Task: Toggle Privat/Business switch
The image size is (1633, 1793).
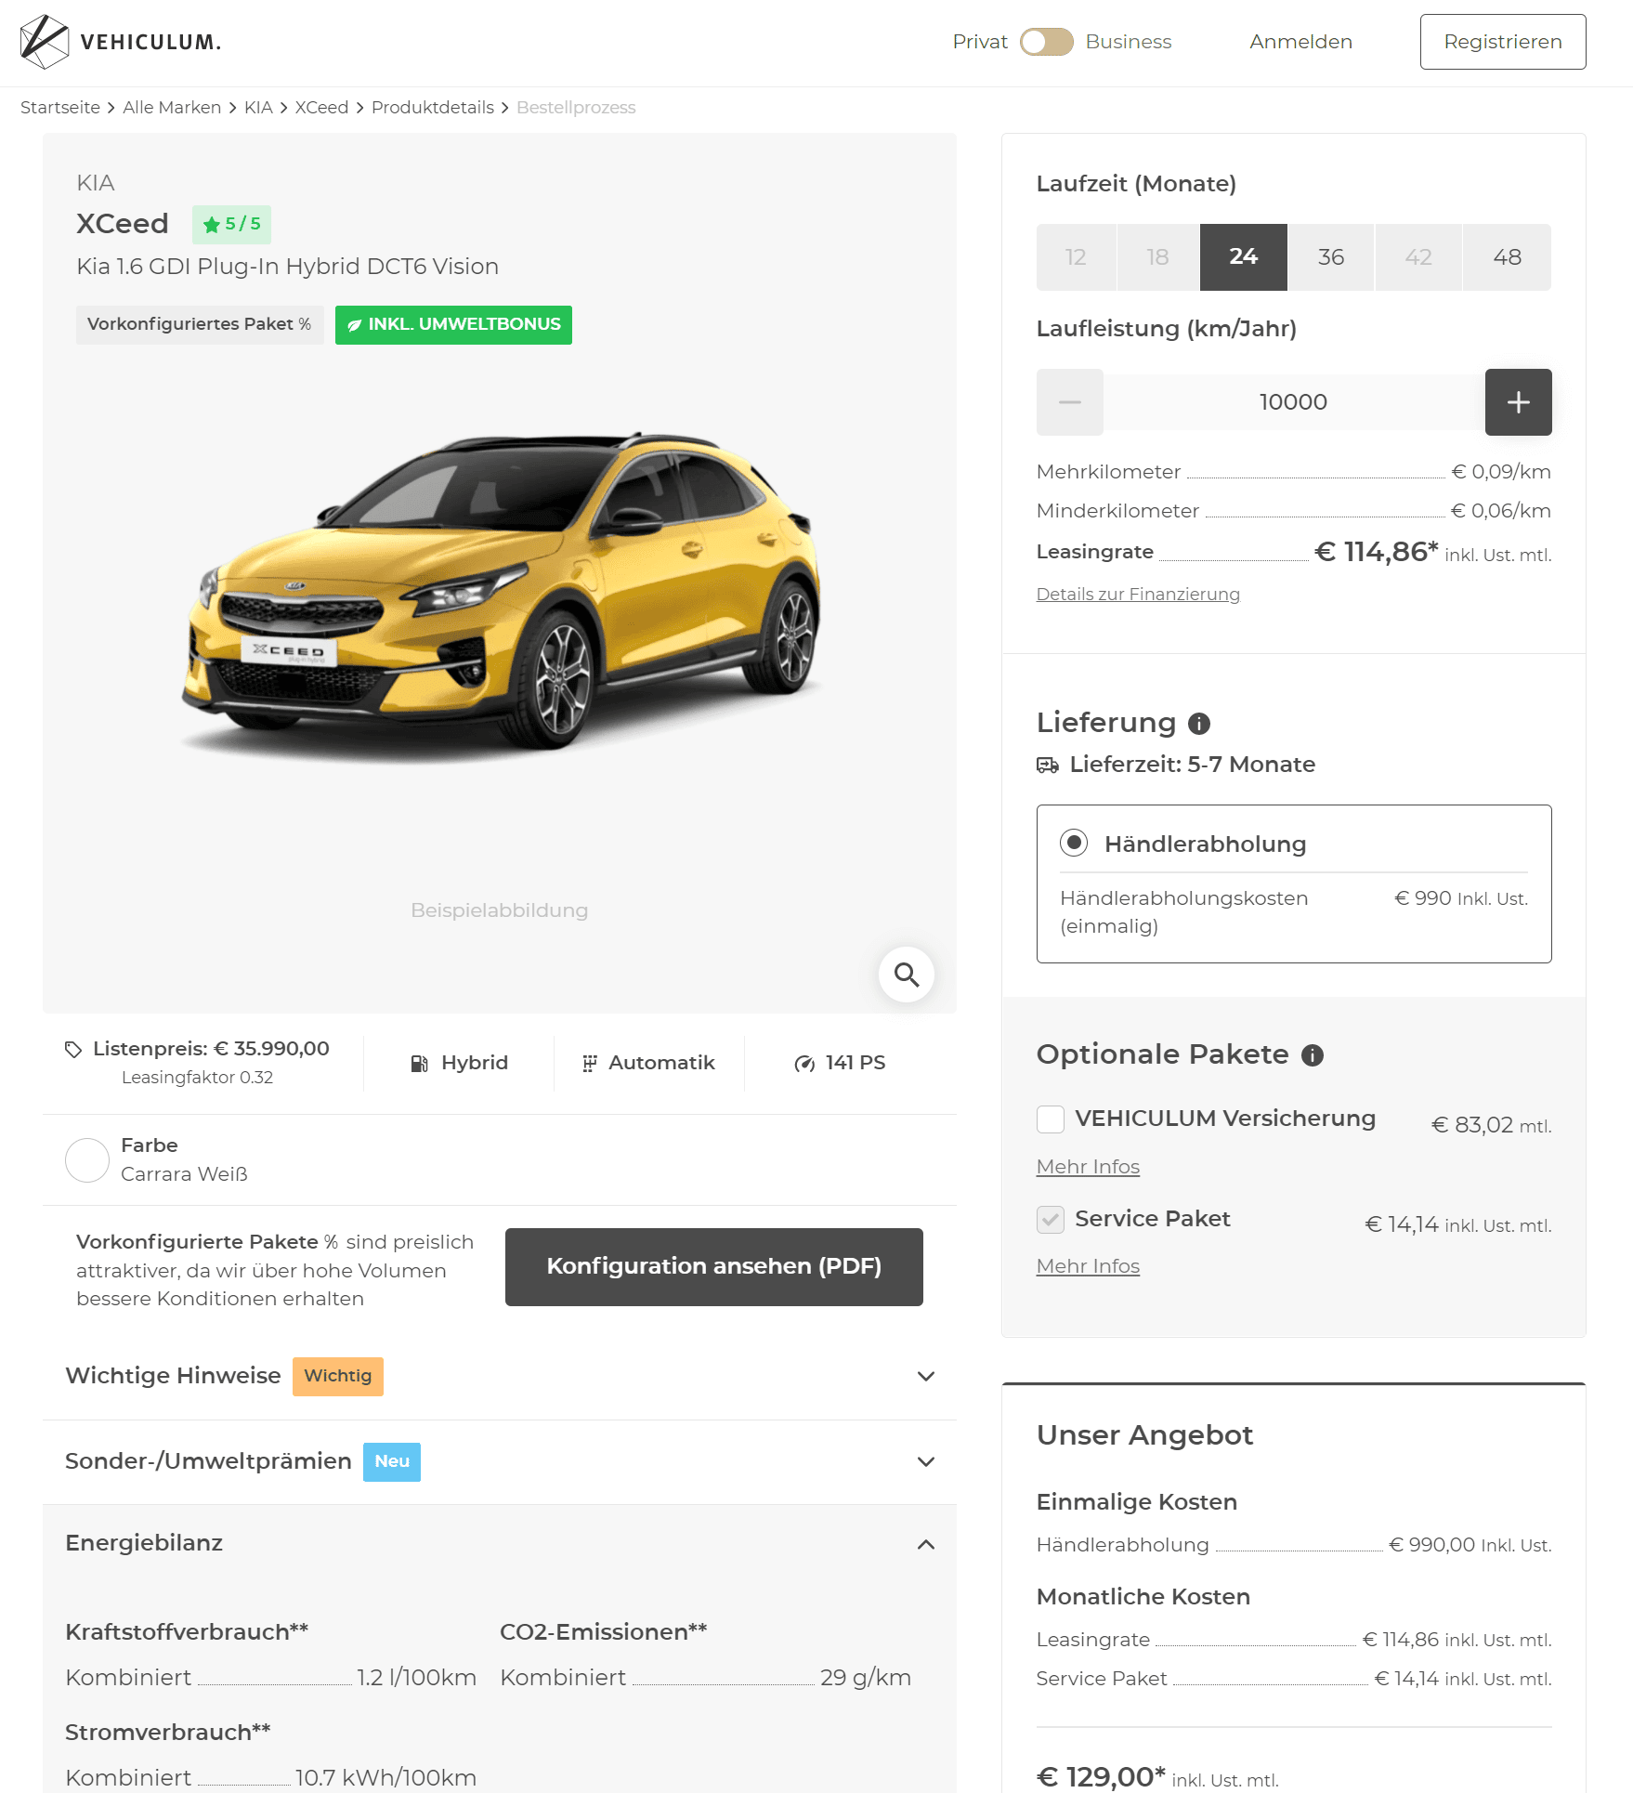Action: coord(1046,42)
